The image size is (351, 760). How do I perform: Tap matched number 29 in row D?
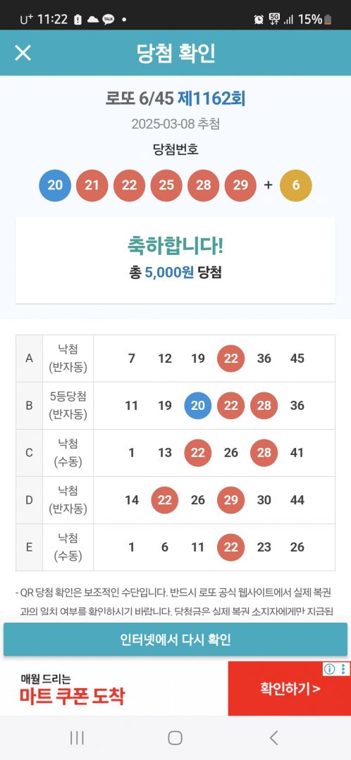click(x=230, y=499)
